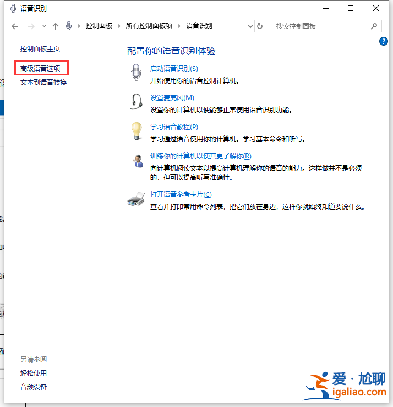Viewport: 393px width, 407px height.
Task: Expand chevron after 控制面板 breadcrumb
Action: (119, 26)
